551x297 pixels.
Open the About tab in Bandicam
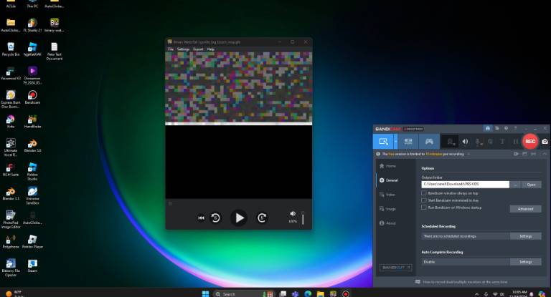click(x=387, y=223)
